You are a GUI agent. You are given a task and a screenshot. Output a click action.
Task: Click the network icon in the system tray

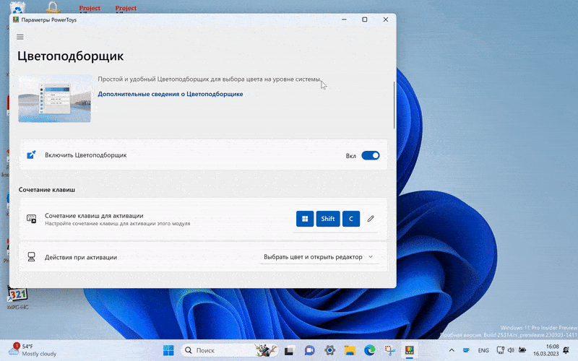point(500,350)
